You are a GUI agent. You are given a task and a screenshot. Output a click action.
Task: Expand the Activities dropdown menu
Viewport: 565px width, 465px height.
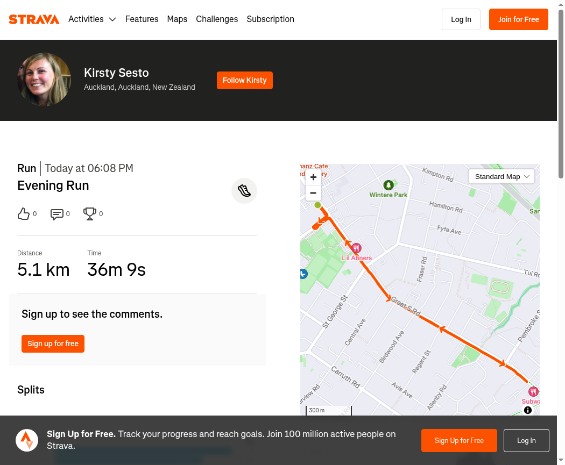(92, 19)
